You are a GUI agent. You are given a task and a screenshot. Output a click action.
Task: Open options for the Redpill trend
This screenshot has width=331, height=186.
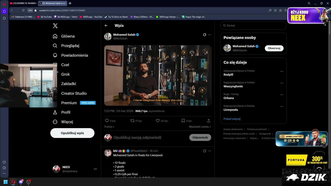(x=282, y=71)
